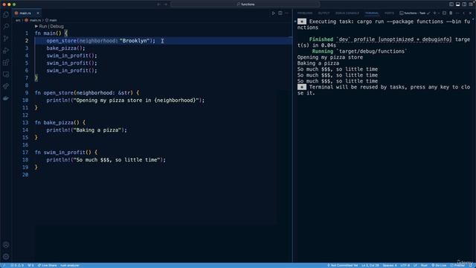This screenshot has width=476, height=268.
Task: Create new terminal with plus icon
Action: pos(434,13)
